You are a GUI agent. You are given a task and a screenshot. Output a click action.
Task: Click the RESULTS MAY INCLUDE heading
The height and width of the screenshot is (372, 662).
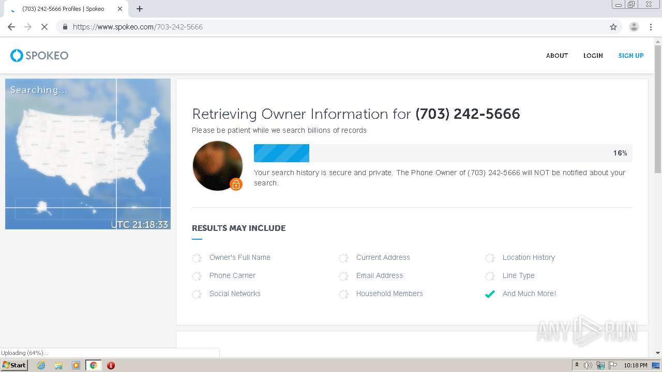coord(238,228)
